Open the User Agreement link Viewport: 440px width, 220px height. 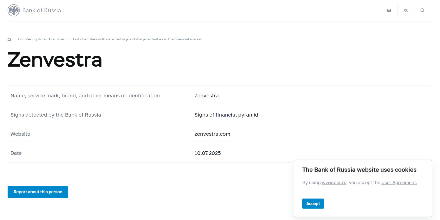[x=399, y=183]
